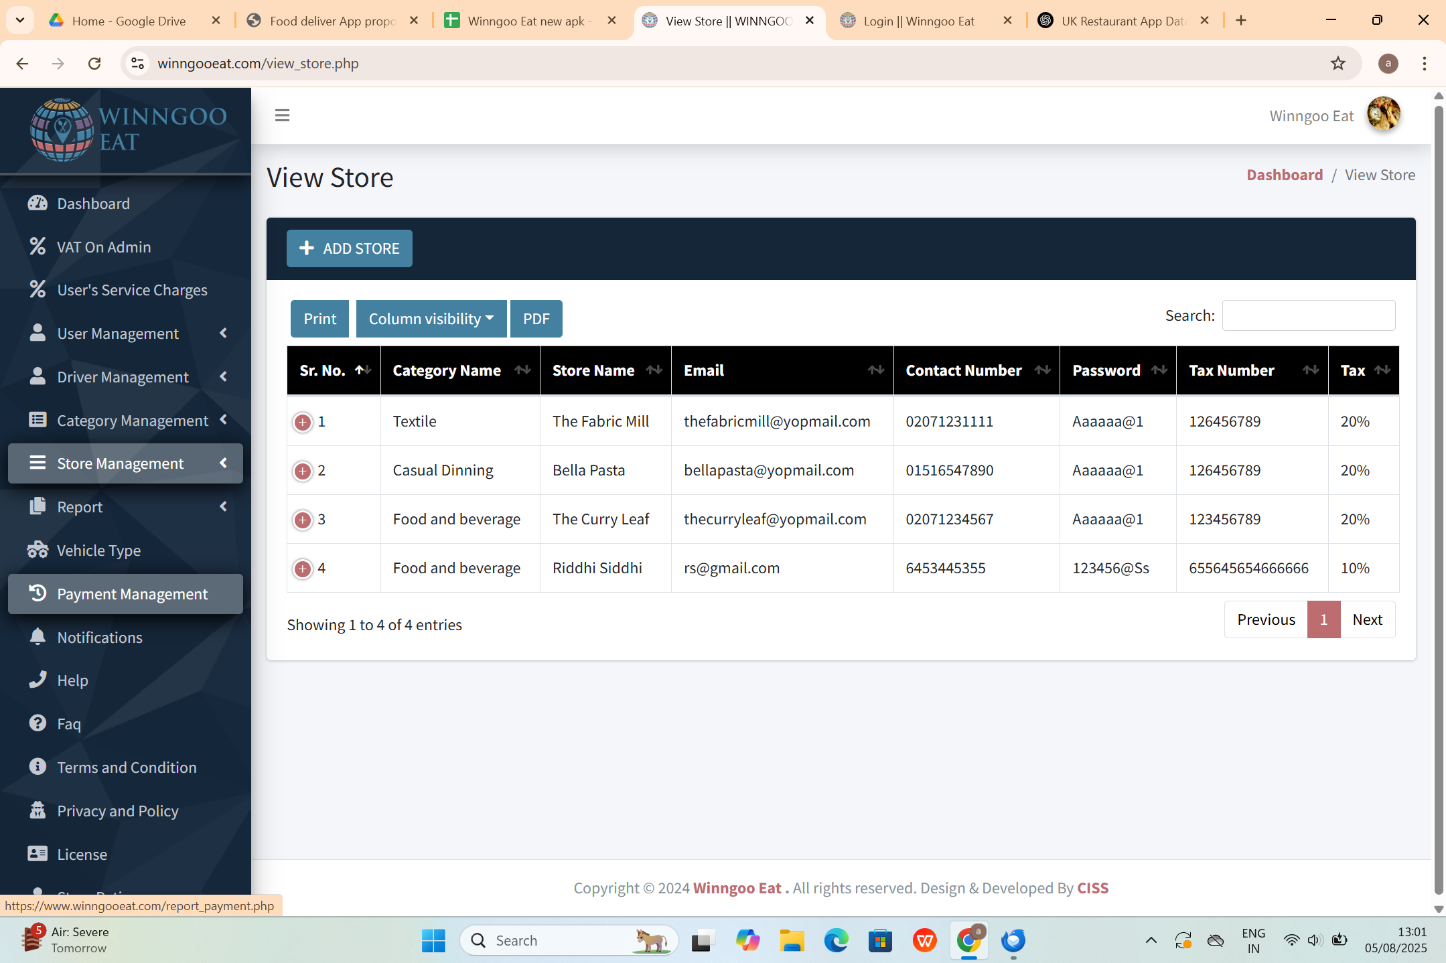Click the ADD STORE button
This screenshot has width=1446, height=963.
point(349,248)
